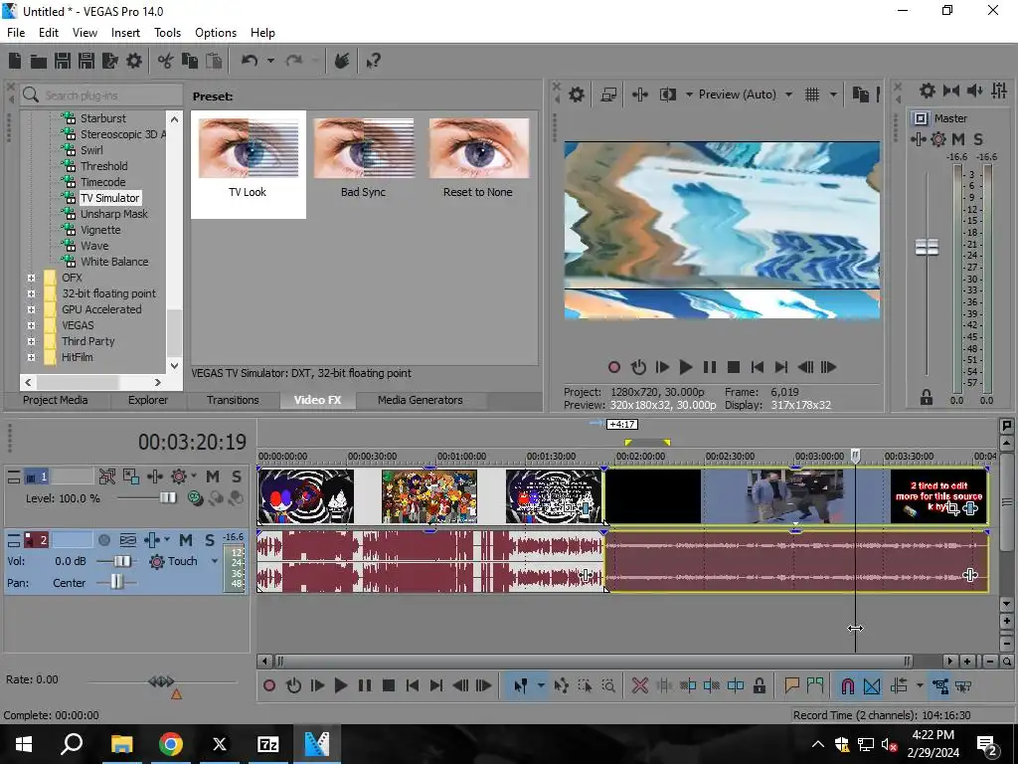Adjust audio track Pan slider

[116, 583]
